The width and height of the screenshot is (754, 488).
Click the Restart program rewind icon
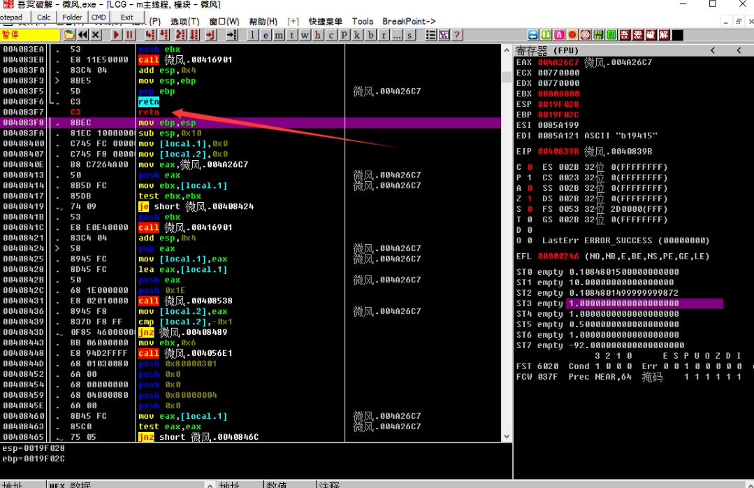point(82,35)
